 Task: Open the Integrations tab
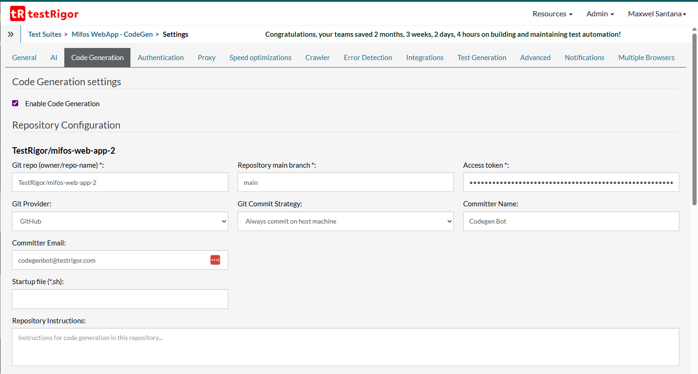pyautogui.click(x=424, y=58)
